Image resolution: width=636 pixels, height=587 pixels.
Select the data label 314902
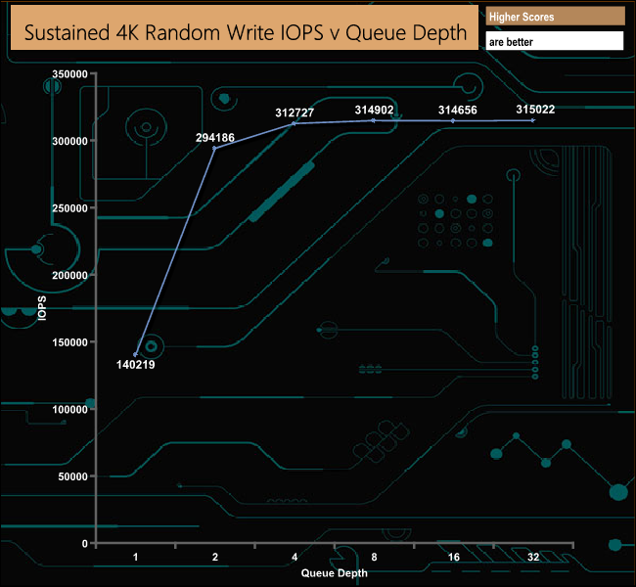pyautogui.click(x=374, y=110)
